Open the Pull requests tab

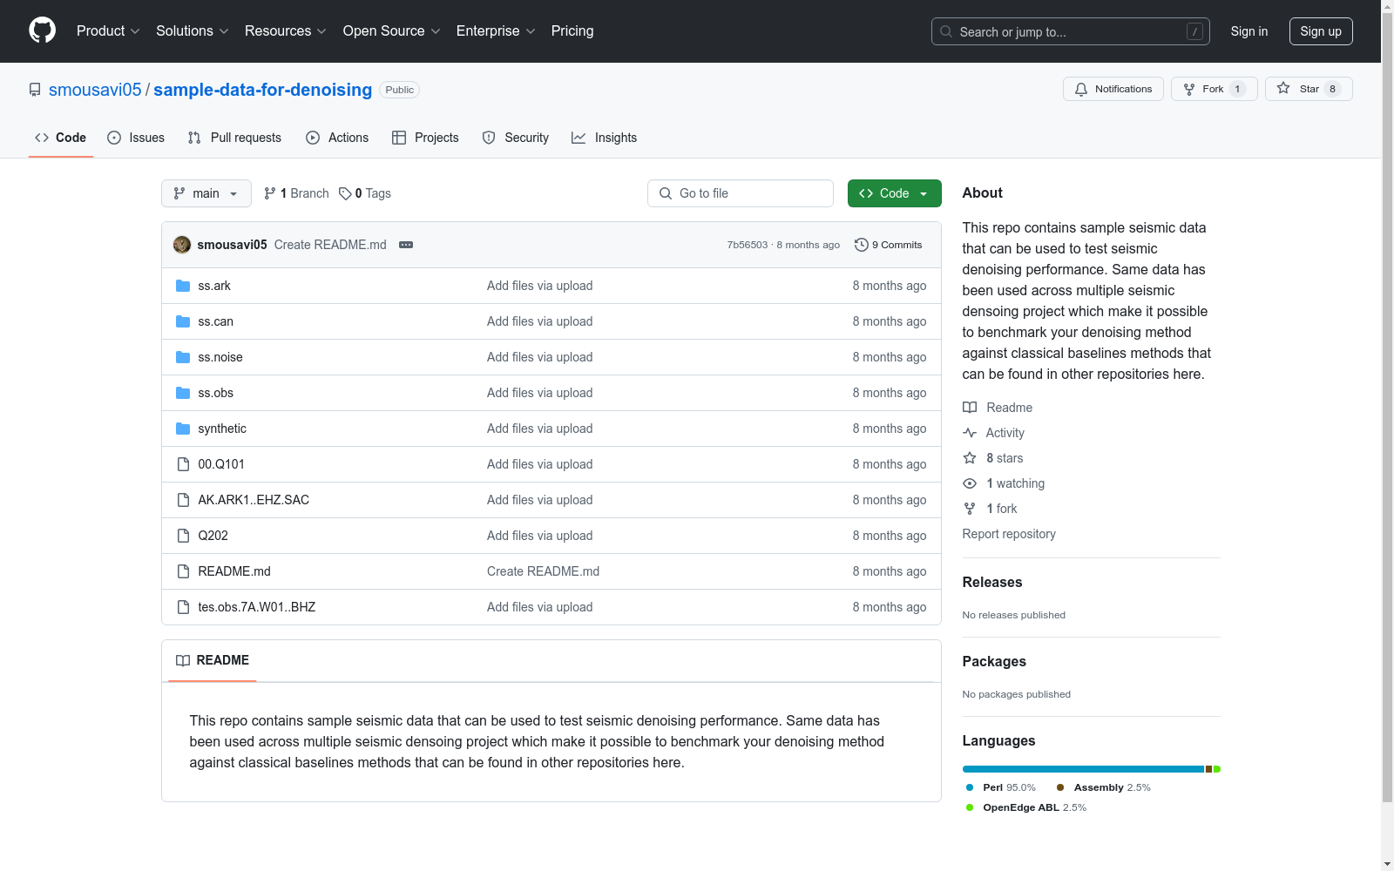[234, 138]
